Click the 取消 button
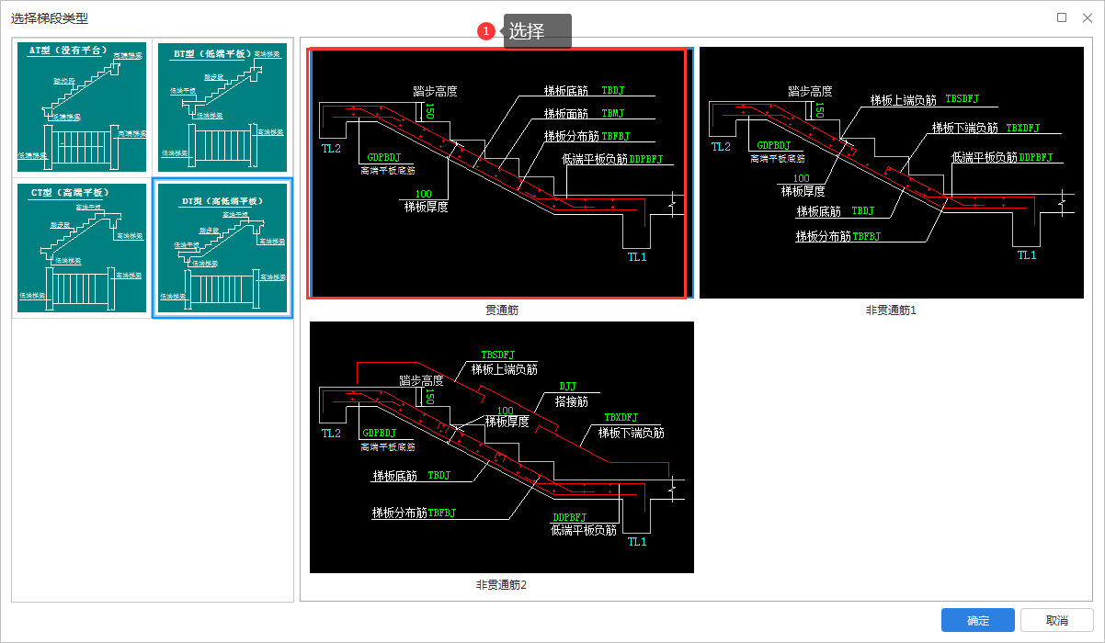Screen dimensions: 1105x643 click(x=1057, y=621)
